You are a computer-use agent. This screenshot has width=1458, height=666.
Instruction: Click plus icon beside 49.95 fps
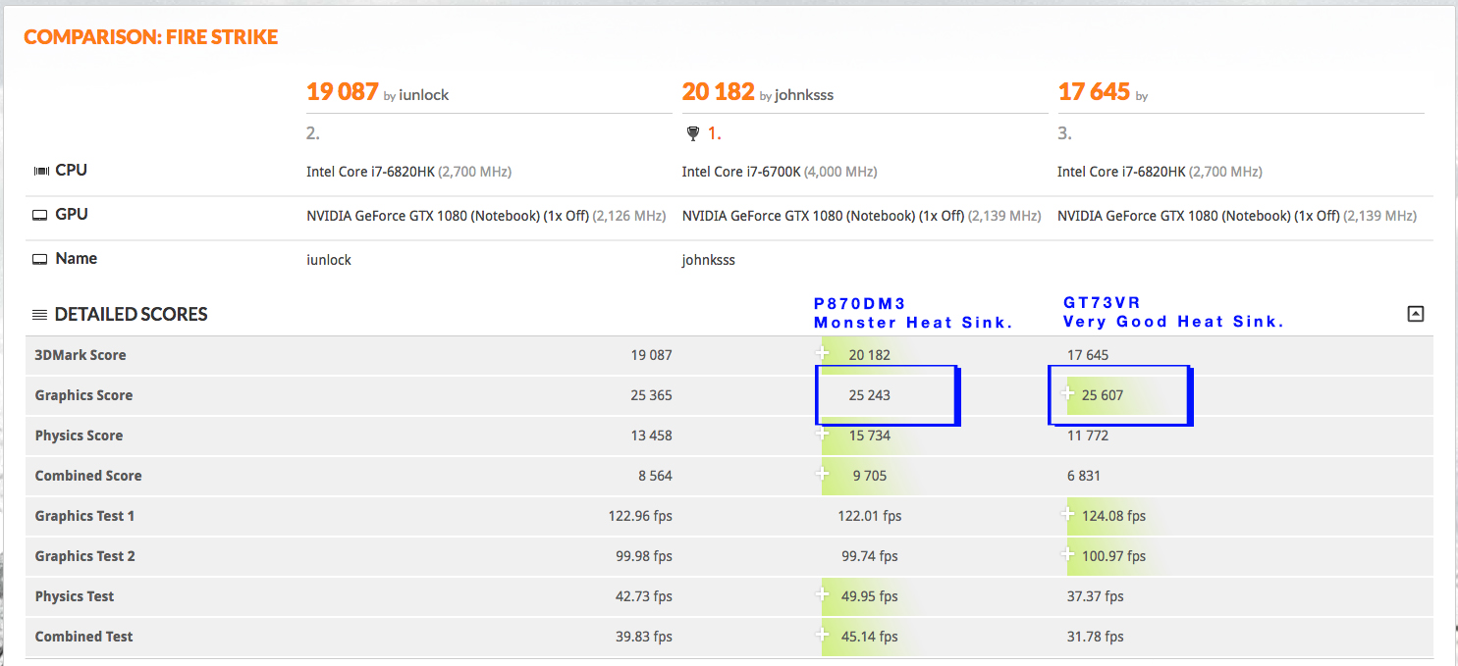click(822, 595)
